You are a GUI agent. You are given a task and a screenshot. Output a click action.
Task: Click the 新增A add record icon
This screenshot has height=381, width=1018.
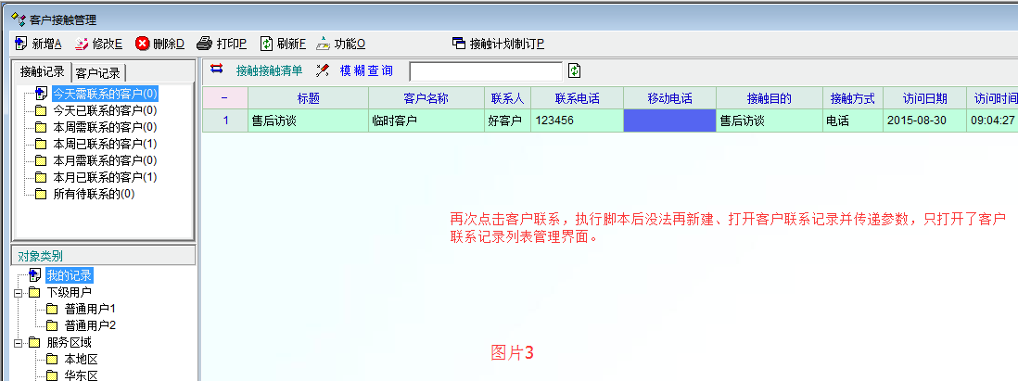pos(21,44)
